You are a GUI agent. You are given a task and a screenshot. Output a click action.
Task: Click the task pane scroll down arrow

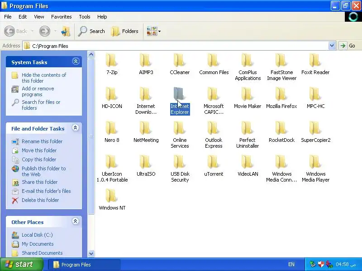pos(91,253)
